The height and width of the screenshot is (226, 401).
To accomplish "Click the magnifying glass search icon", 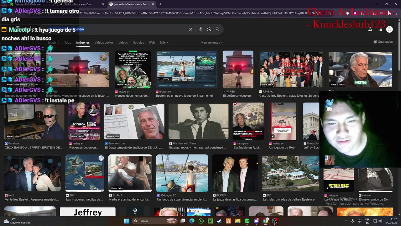I will click(217, 29).
